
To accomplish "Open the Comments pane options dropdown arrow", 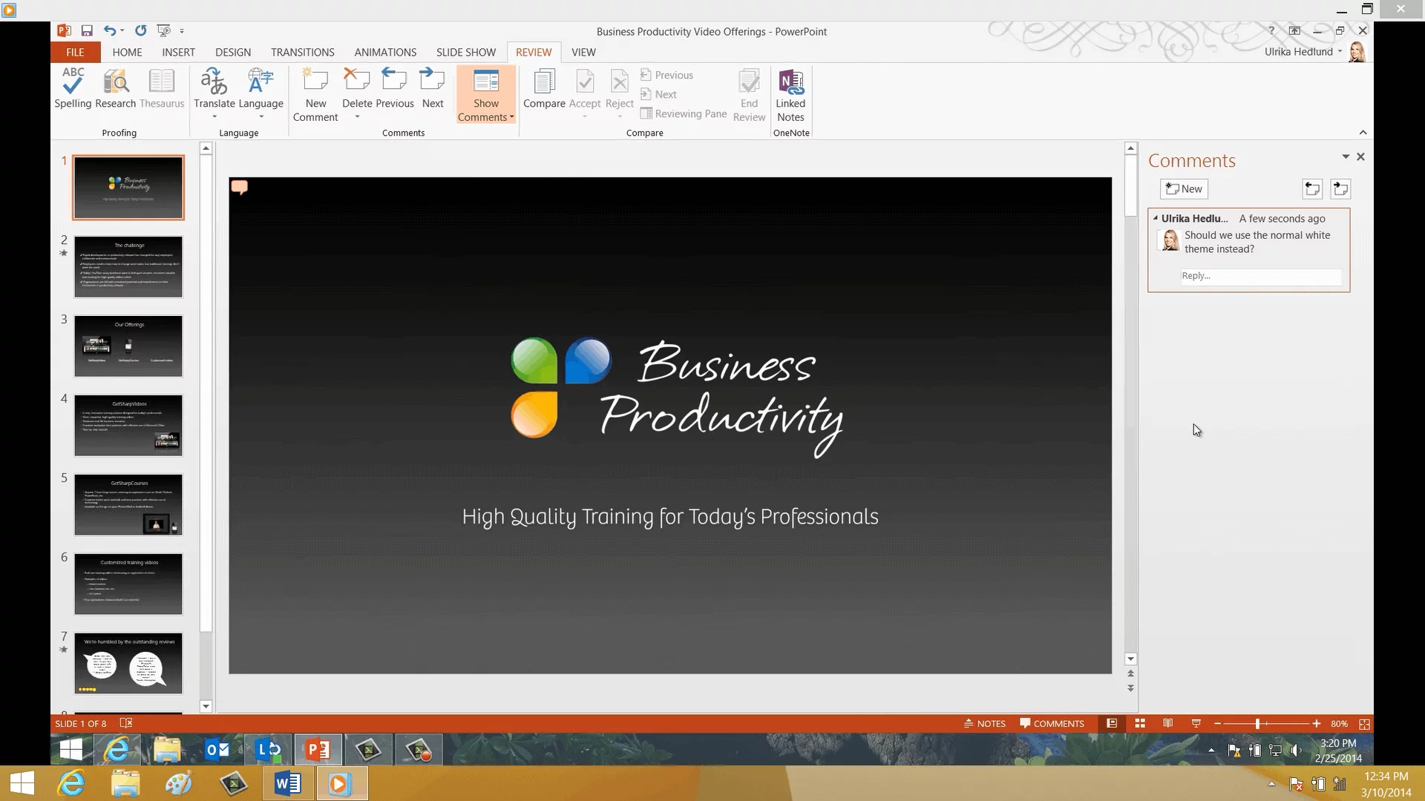I will (x=1346, y=156).
